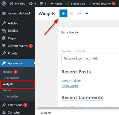Click the Hello world! post link
This screenshot has width=119, height=115.
pos(70,86)
